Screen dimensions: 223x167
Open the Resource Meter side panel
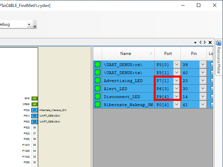click(x=219, y=57)
